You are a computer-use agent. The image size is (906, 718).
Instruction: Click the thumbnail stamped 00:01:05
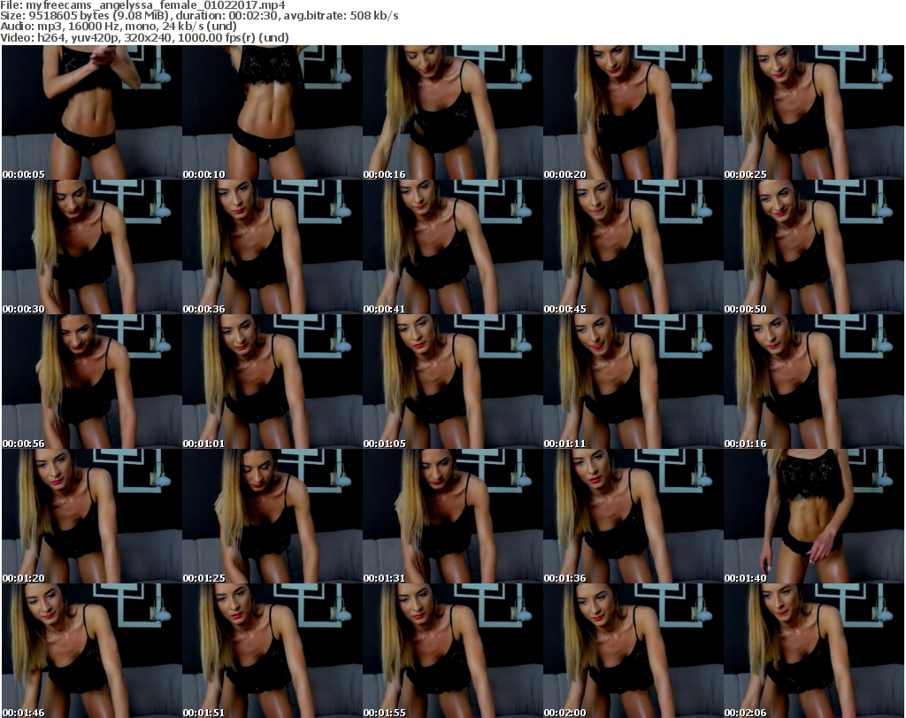[452, 382]
